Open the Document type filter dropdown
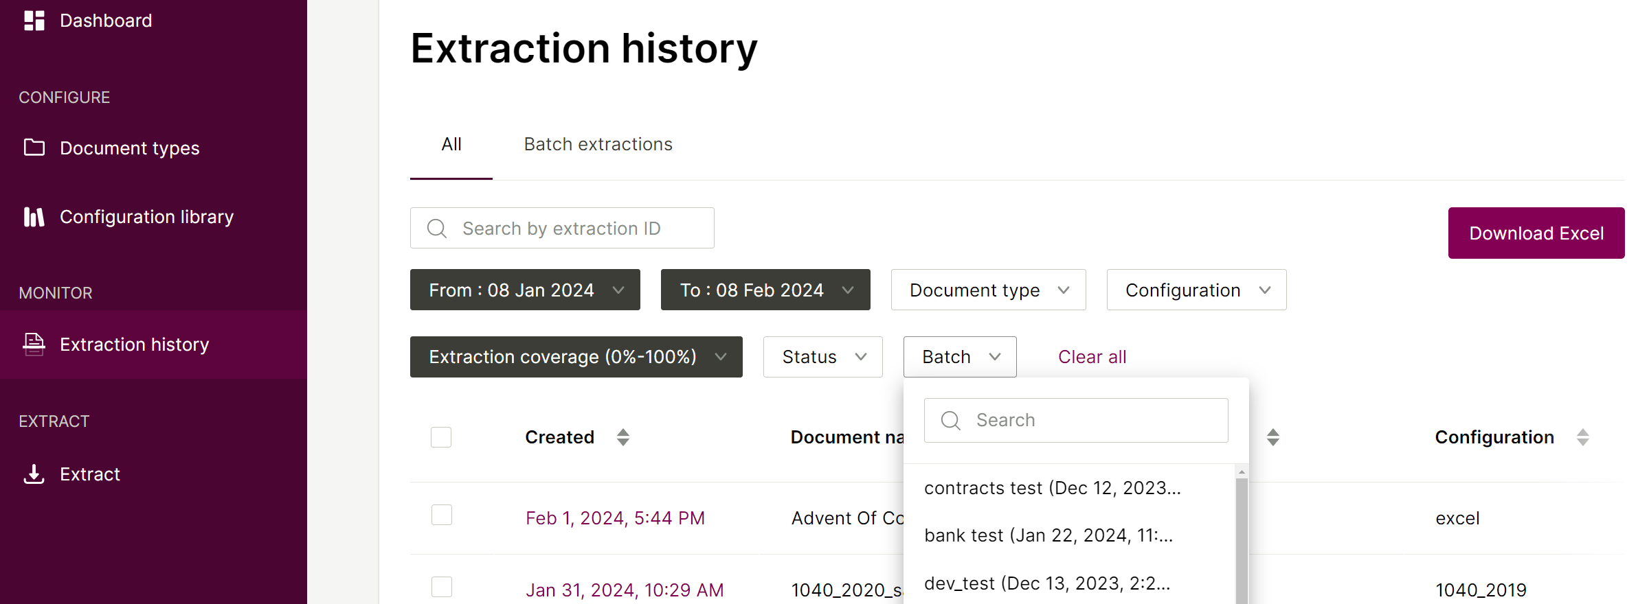The height and width of the screenshot is (604, 1649). [988, 290]
